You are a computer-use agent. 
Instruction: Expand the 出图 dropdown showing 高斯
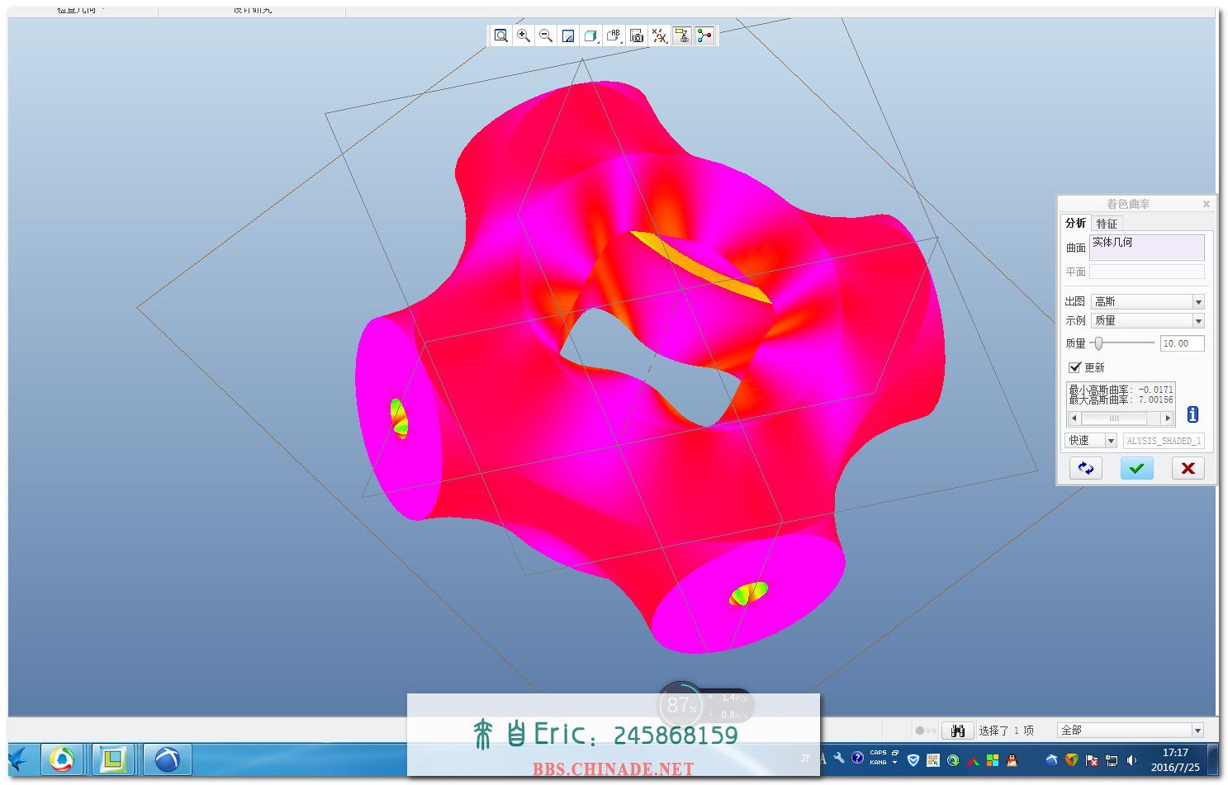[x=1198, y=302]
